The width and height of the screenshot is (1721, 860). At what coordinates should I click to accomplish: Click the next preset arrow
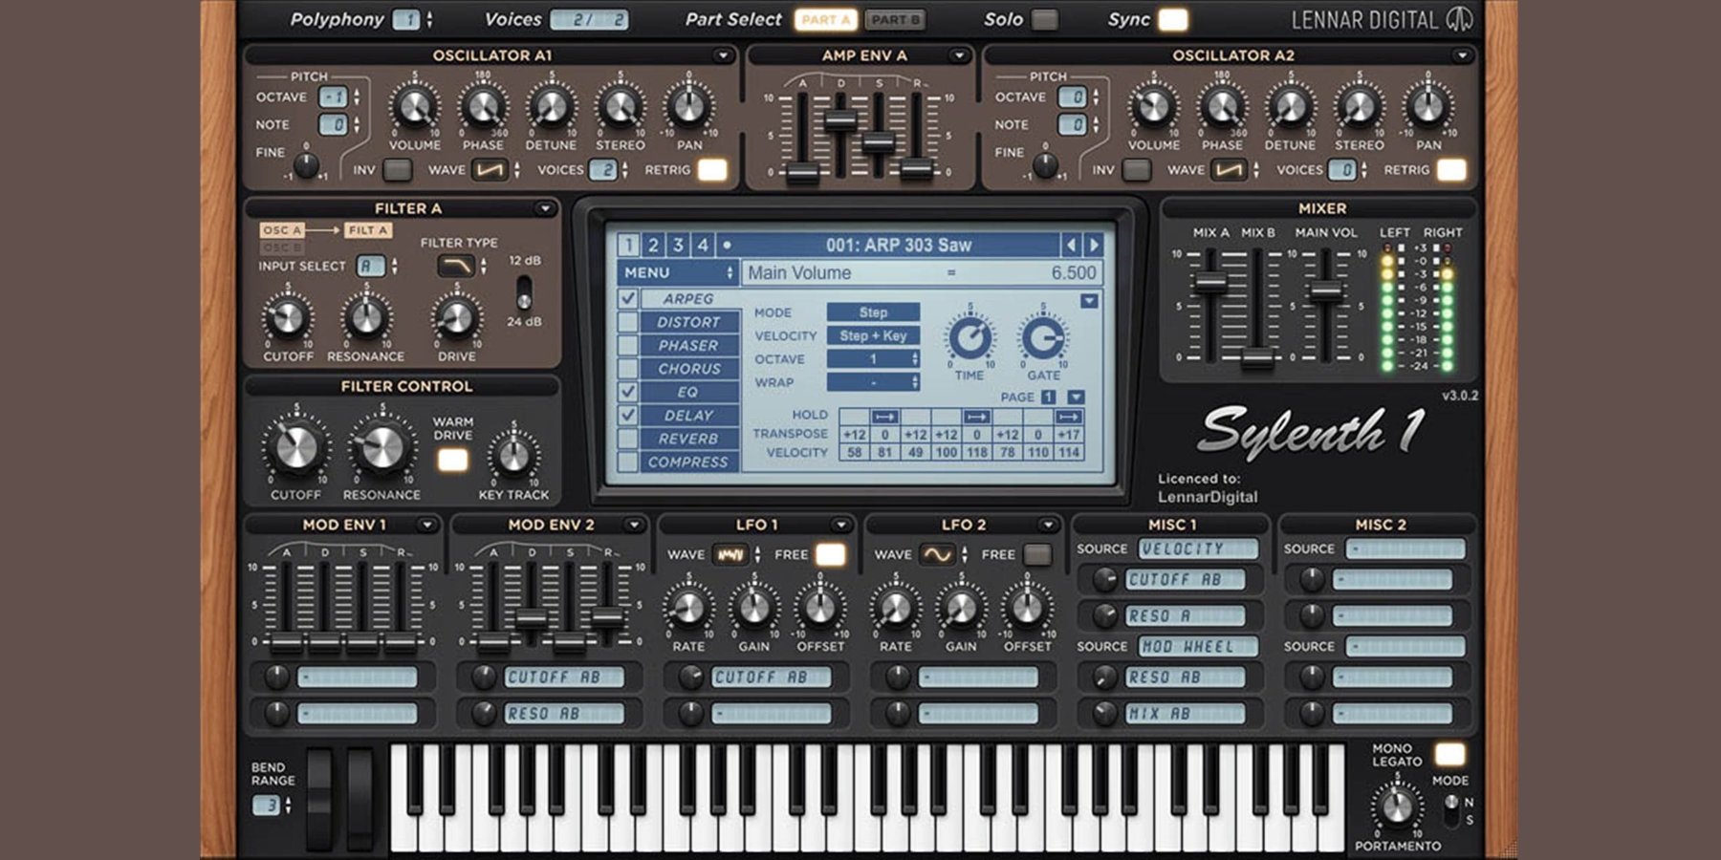coord(1095,246)
